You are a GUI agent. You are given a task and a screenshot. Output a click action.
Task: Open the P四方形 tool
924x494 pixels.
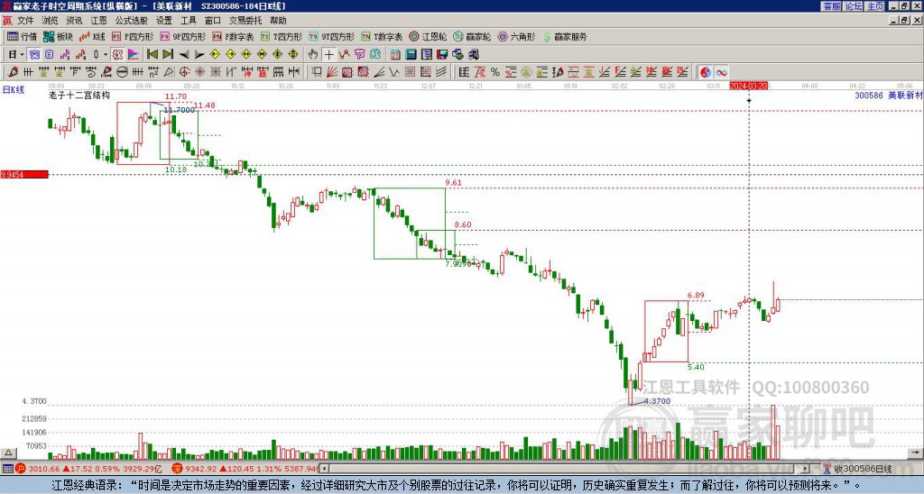(133, 36)
